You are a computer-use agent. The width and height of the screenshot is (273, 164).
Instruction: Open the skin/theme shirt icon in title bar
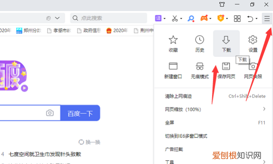(x=222, y=5)
